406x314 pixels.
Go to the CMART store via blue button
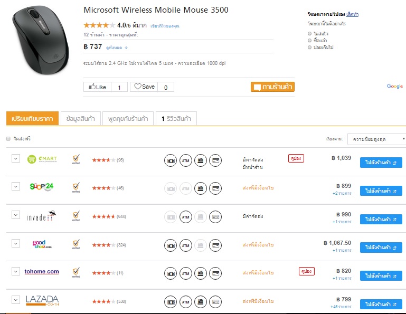click(x=381, y=163)
